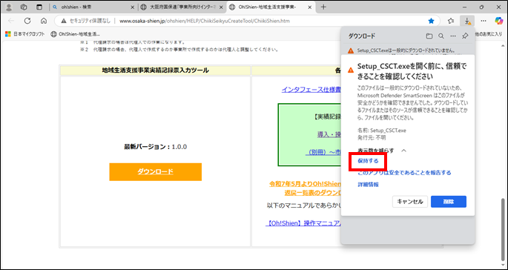
Task: Toggle the tab actions menu icon
Action: point(39,7)
